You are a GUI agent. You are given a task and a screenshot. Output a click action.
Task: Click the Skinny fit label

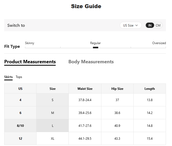tap(30, 43)
